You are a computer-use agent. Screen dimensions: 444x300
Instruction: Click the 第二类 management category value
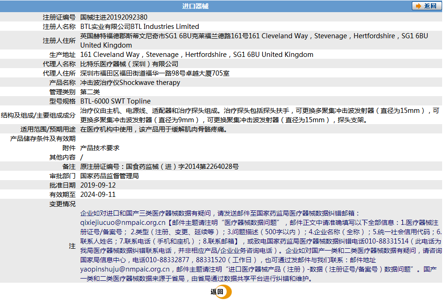pos(90,92)
